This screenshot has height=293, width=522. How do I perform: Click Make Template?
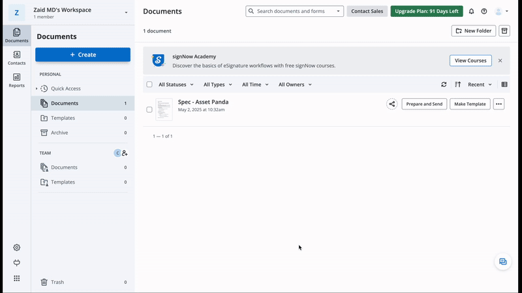coord(470,104)
